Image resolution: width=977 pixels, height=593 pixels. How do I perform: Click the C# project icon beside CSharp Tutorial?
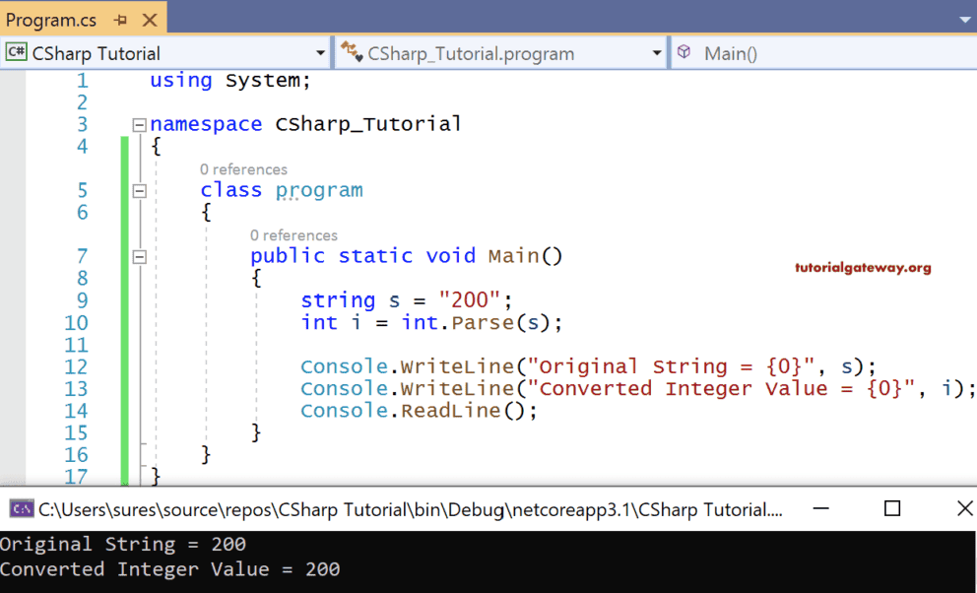coord(15,51)
